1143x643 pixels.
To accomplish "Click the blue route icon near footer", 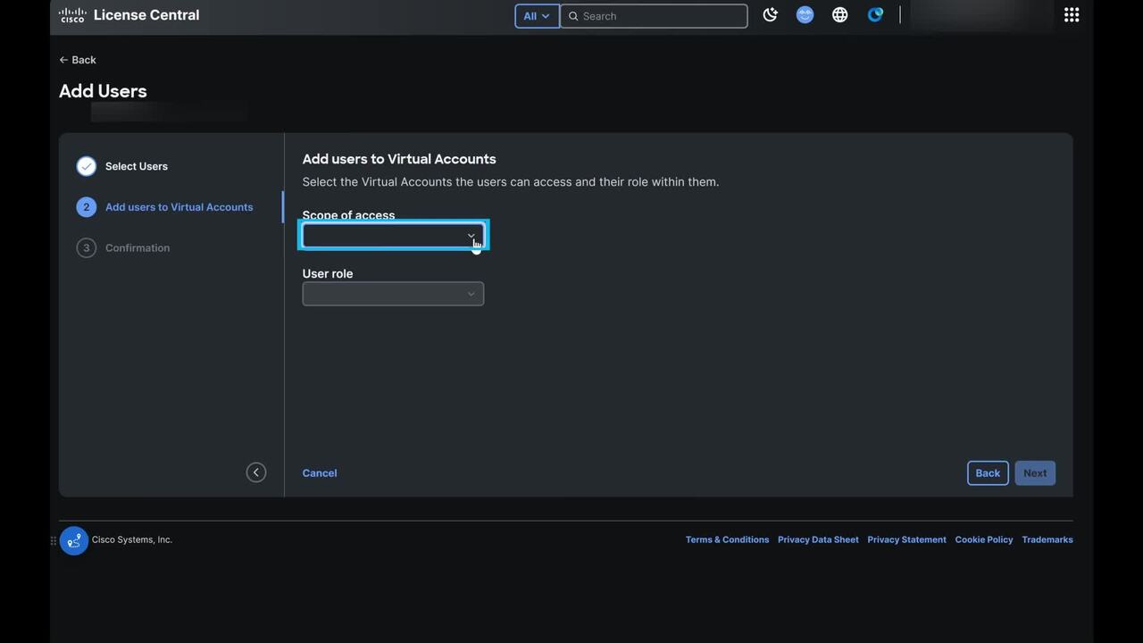I will click(74, 540).
